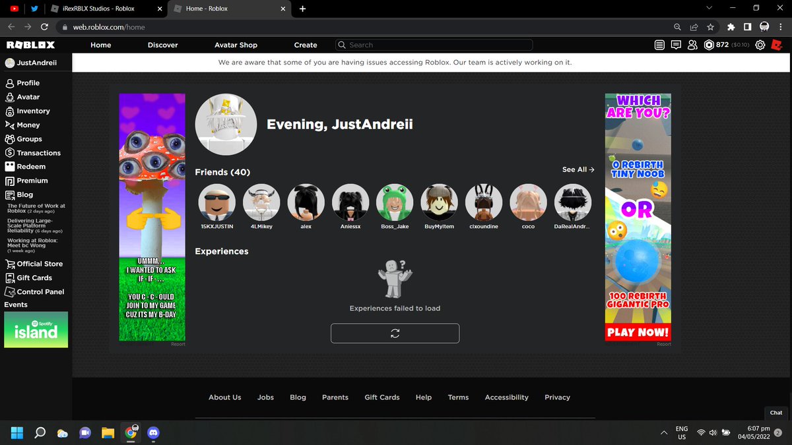Click the Robux balance icon showing 872
This screenshot has width=792, height=445.
pos(709,45)
